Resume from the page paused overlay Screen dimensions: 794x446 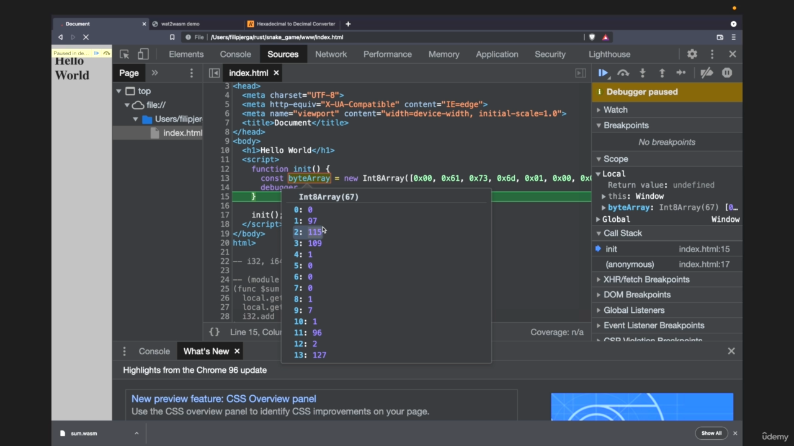(x=96, y=53)
